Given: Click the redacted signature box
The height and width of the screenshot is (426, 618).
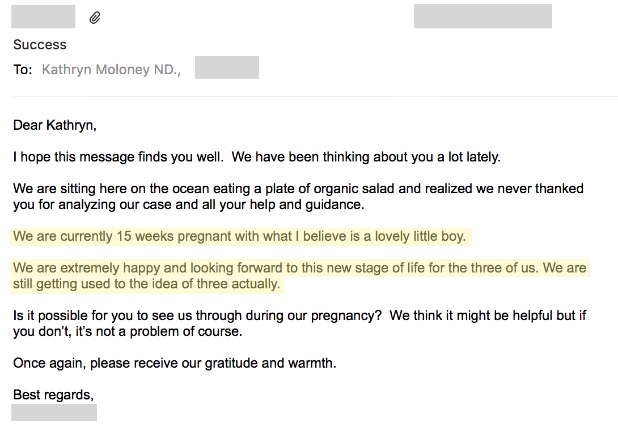Looking at the screenshot, I should pyautogui.click(x=54, y=412).
